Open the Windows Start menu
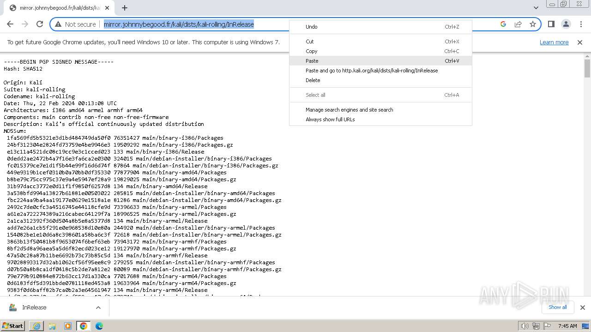This screenshot has width=591, height=332. coord(13,326)
